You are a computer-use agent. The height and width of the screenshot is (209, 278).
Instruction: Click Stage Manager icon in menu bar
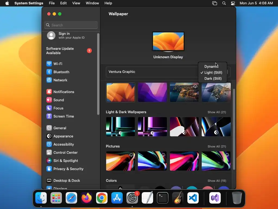[214, 3]
